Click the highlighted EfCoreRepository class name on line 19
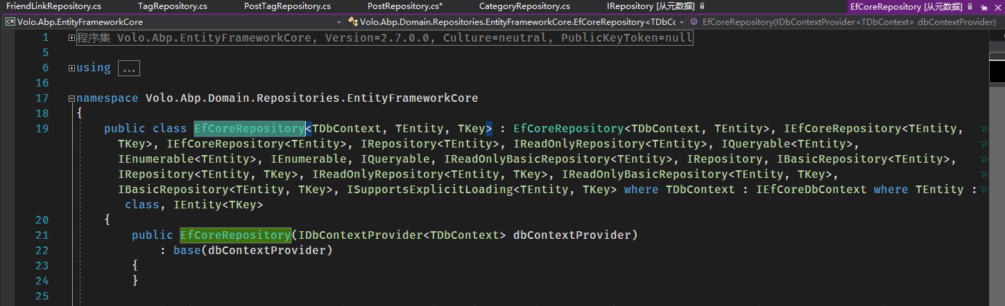1005x306 pixels. pos(249,129)
